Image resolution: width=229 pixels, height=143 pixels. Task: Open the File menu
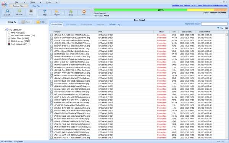click(x=16, y=3)
